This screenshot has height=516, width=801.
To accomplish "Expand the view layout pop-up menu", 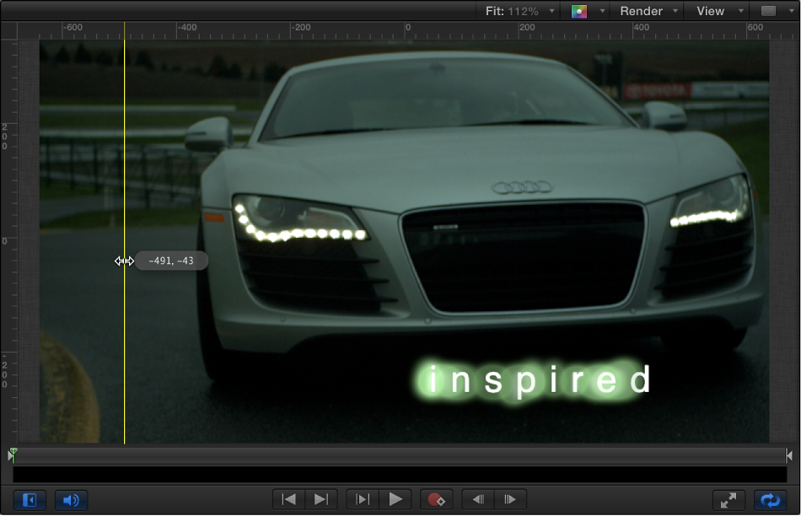I will point(772,11).
